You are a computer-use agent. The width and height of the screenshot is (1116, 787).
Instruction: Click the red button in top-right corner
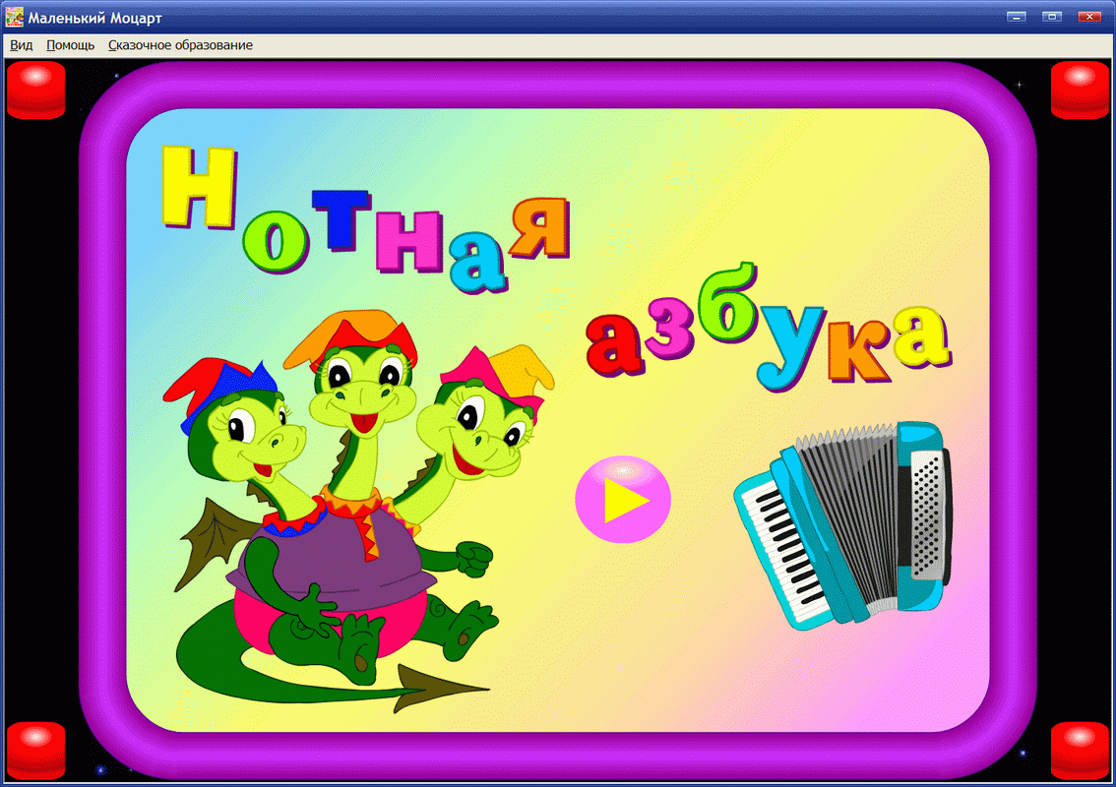coord(1080,91)
